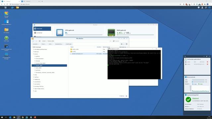The image size is (212, 119).
Task: Go forward in File Station
Action: pos(36,41)
